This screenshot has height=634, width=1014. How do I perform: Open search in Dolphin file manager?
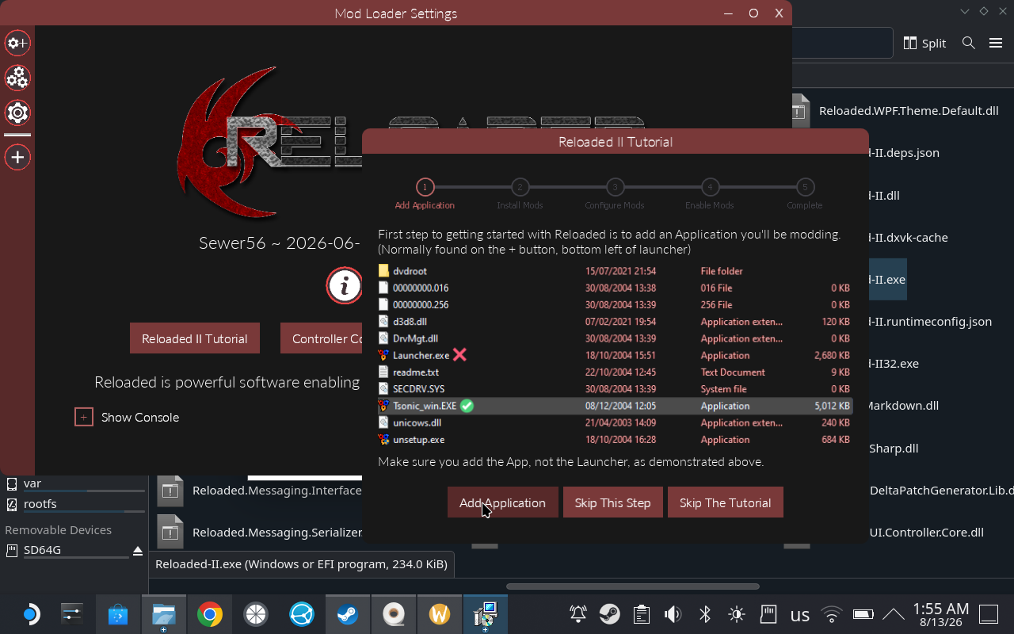[x=968, y=43]
